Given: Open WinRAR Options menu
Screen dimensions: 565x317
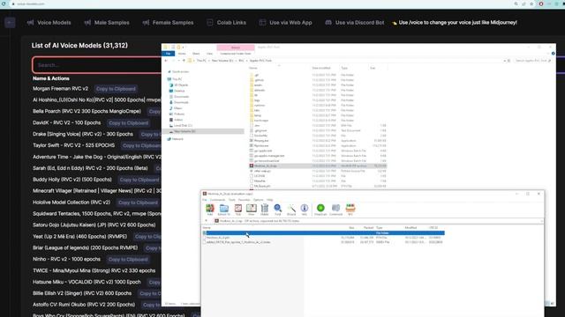Looking at the screenshot, I should 258,200.
